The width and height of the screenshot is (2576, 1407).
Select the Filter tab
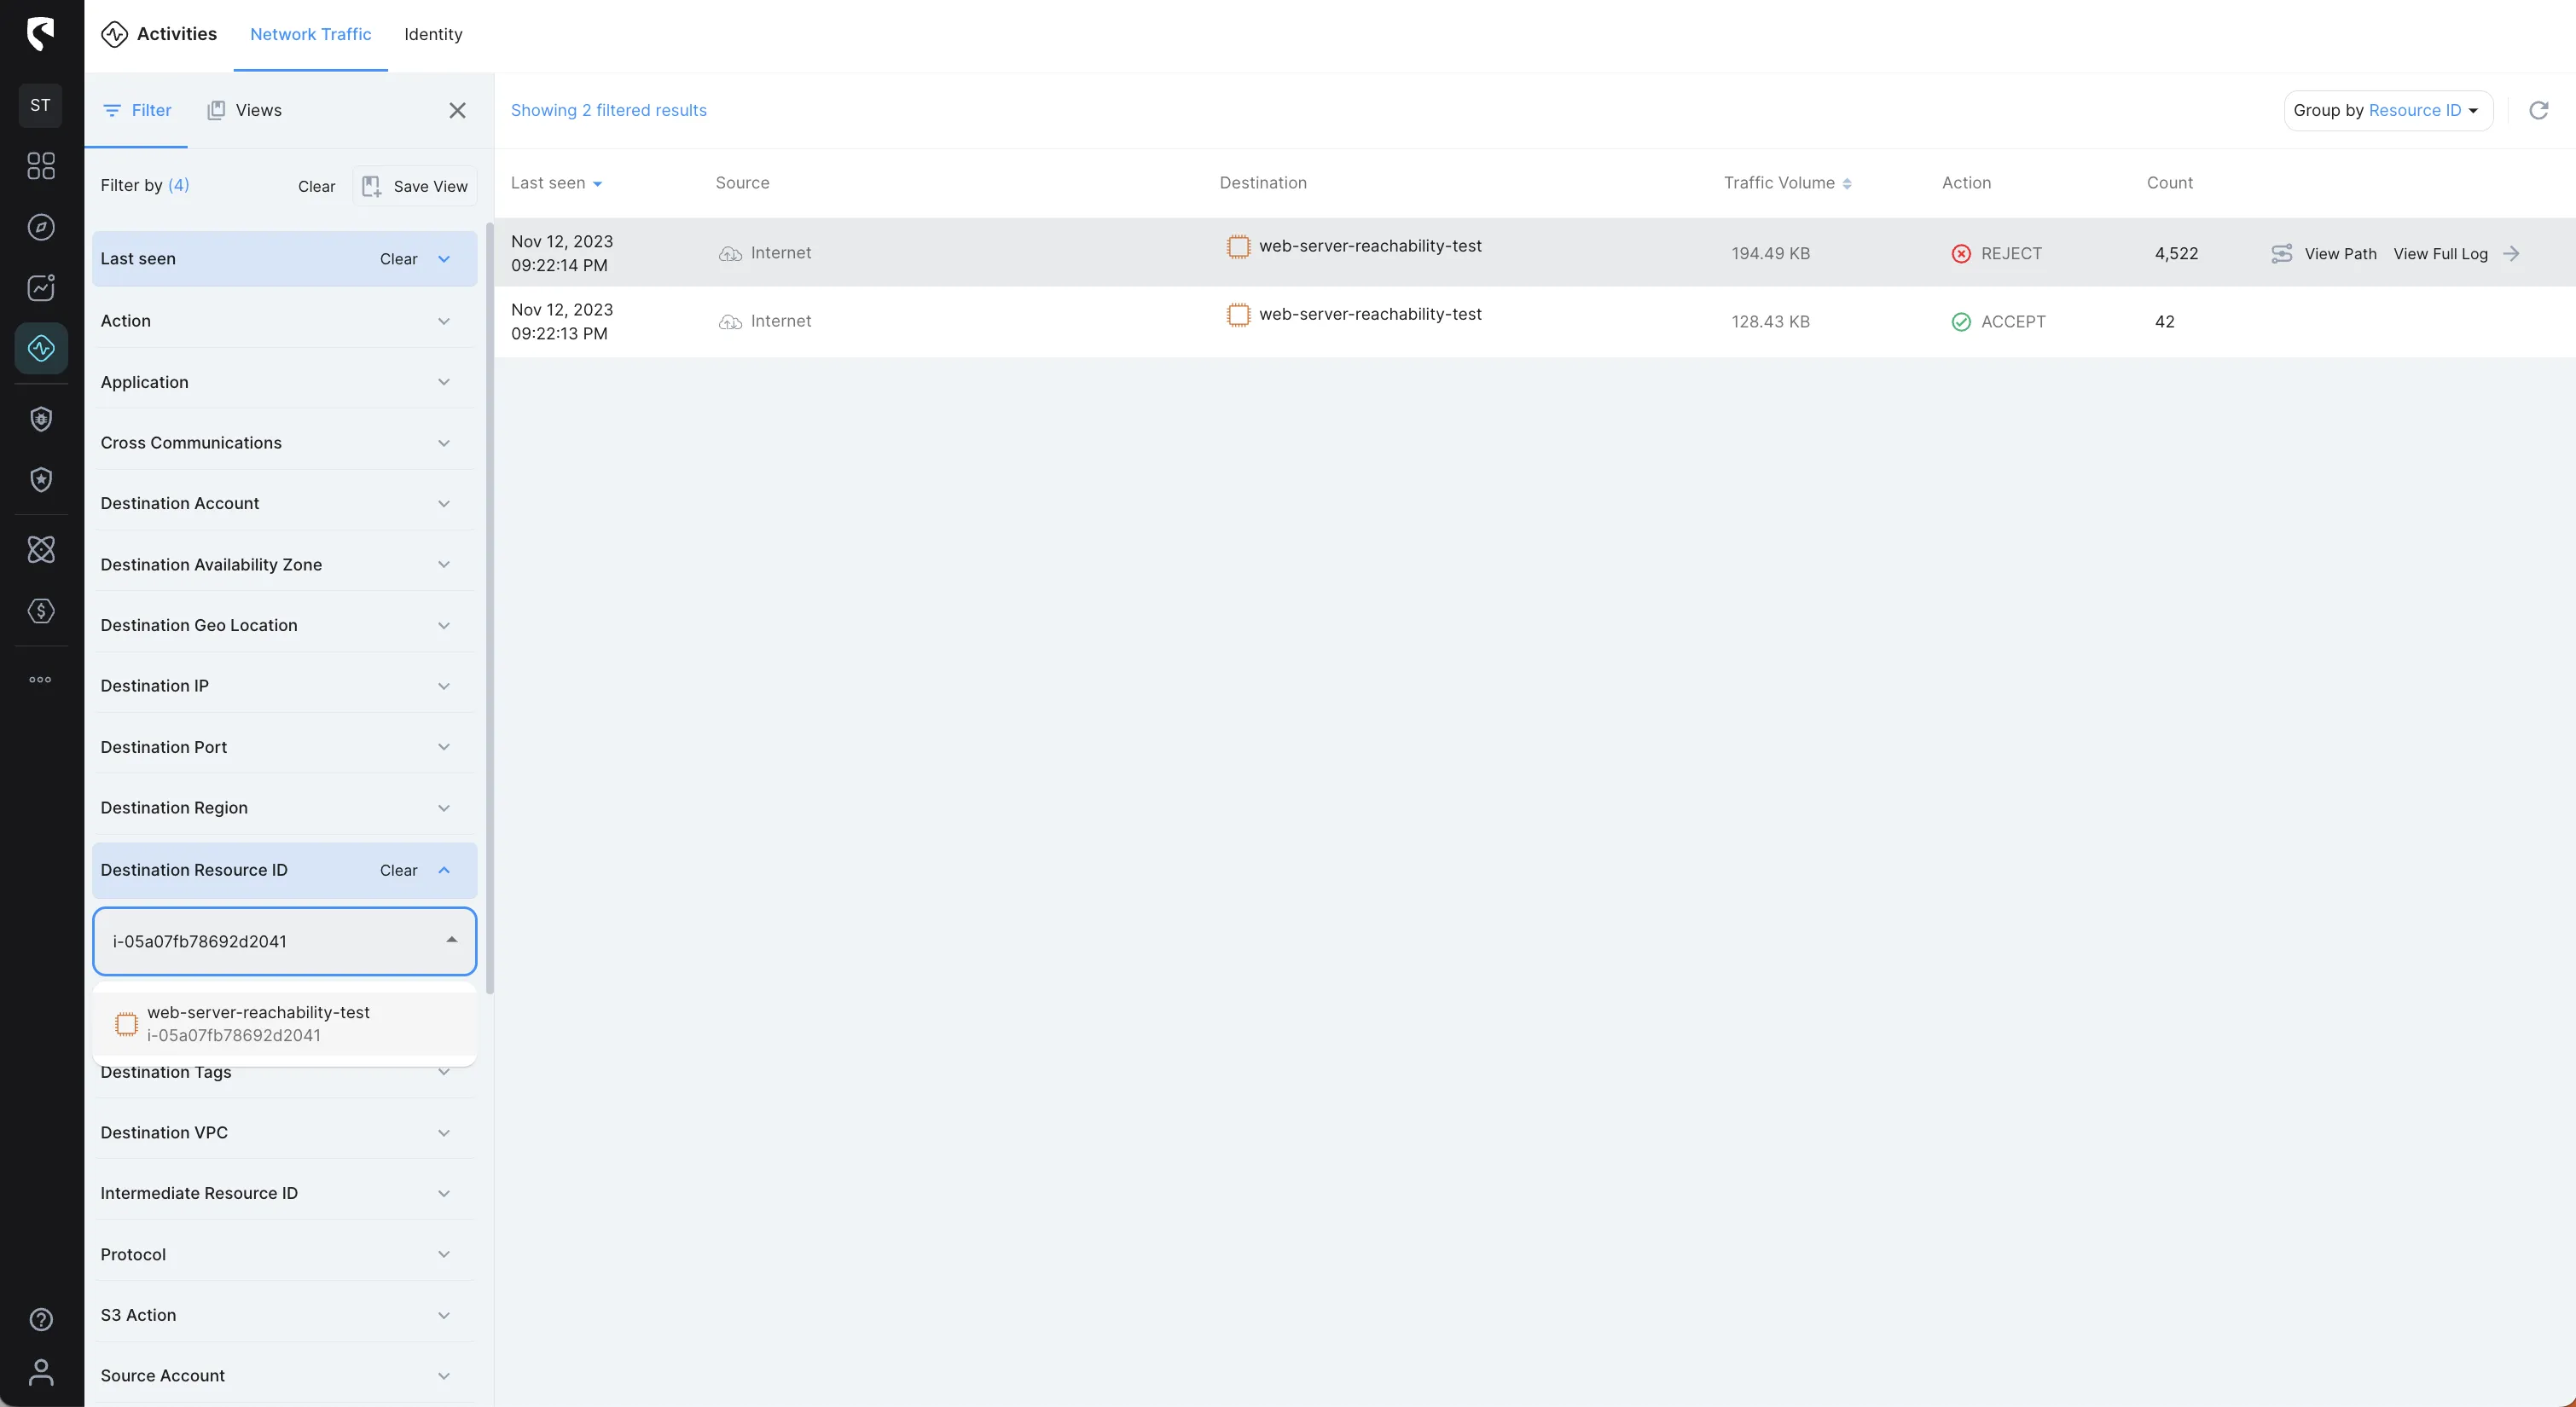click(x=137, y=110)
